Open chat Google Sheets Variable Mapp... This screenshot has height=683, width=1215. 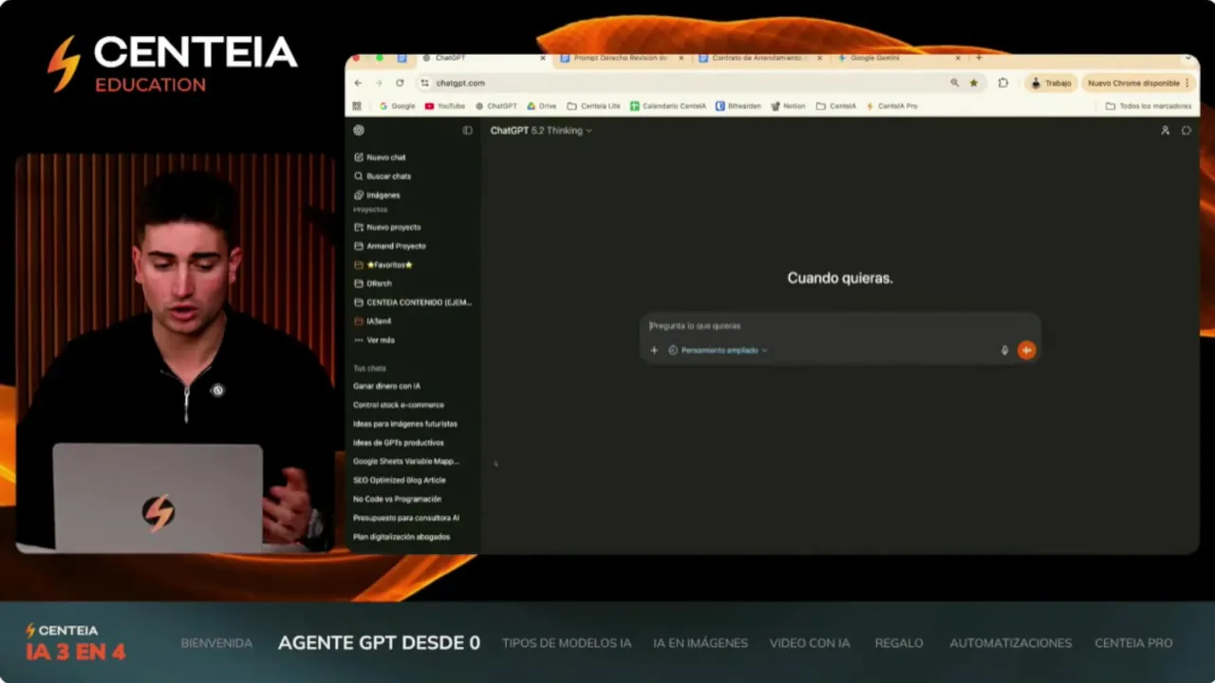[406, 461]
